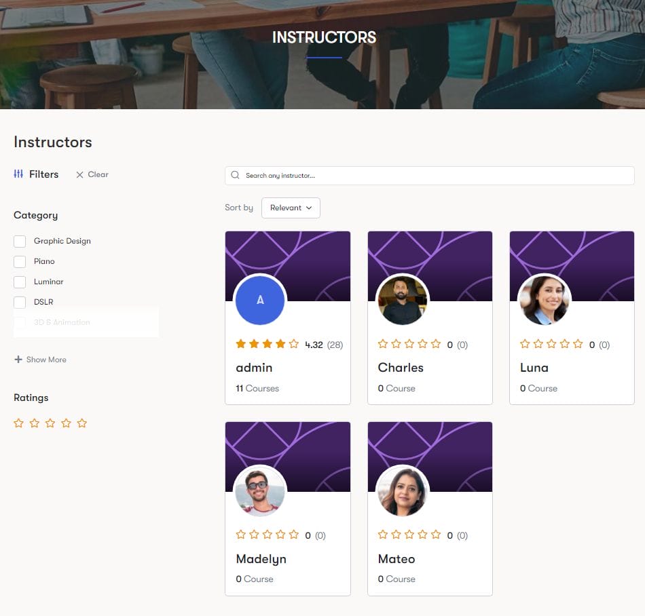Image resolution: width=645 pixels, height=616 pixels.
Task: Click the Search any instructor input field
Action: pos(435,175)
